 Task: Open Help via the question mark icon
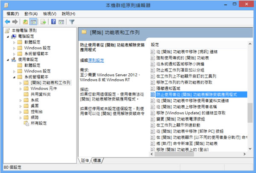coord(53,22)
